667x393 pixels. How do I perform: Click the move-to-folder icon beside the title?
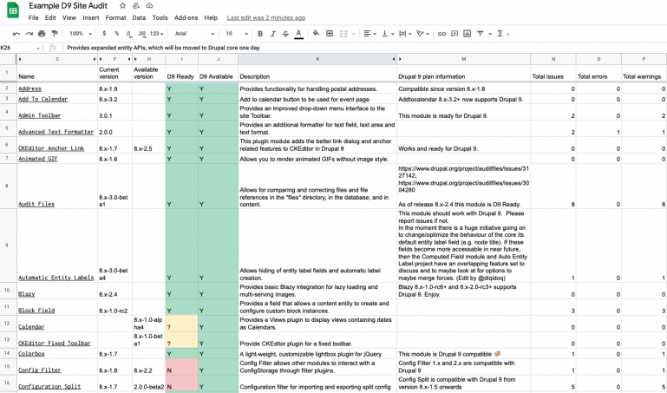(x=136, y=5)
